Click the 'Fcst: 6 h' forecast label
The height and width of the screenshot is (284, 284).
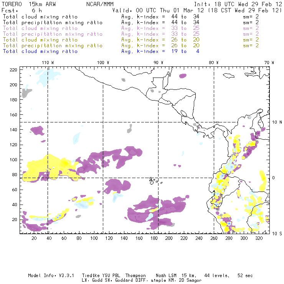[21, 10]
